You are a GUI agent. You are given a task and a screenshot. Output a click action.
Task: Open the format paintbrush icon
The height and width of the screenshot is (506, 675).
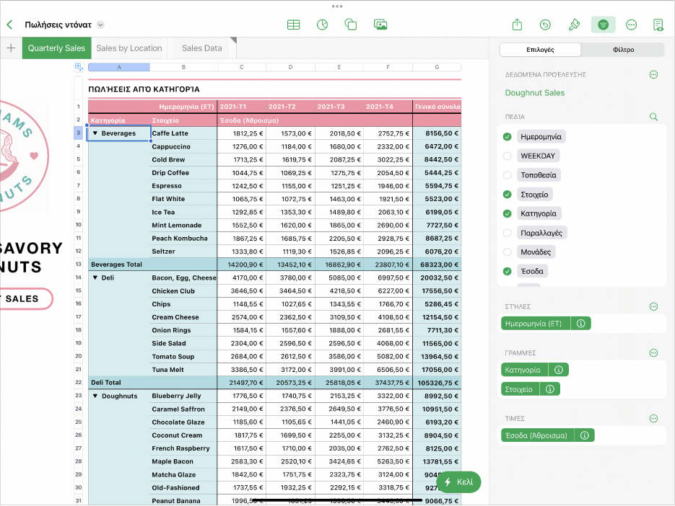click(x=574, y=25)
